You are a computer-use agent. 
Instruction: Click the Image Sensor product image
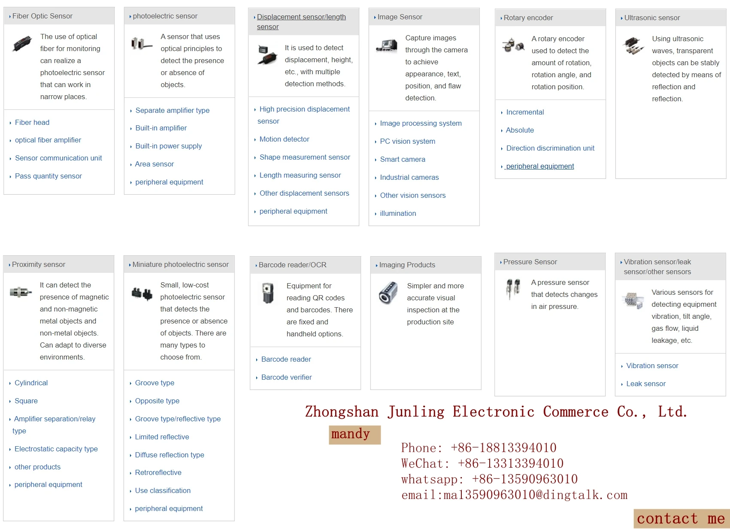[x=387, y=45]
